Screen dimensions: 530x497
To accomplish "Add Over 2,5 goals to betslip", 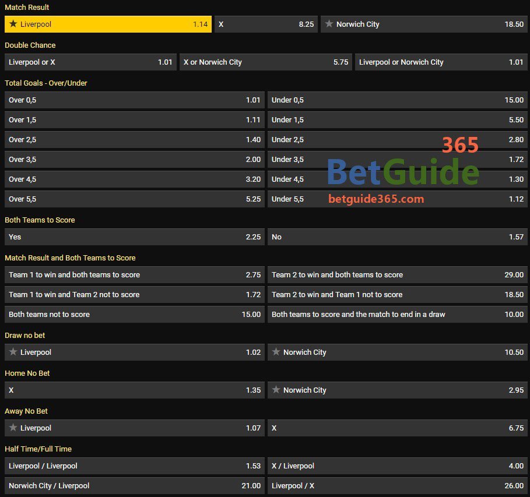I will pyautogui.click(x=135, y=139).
